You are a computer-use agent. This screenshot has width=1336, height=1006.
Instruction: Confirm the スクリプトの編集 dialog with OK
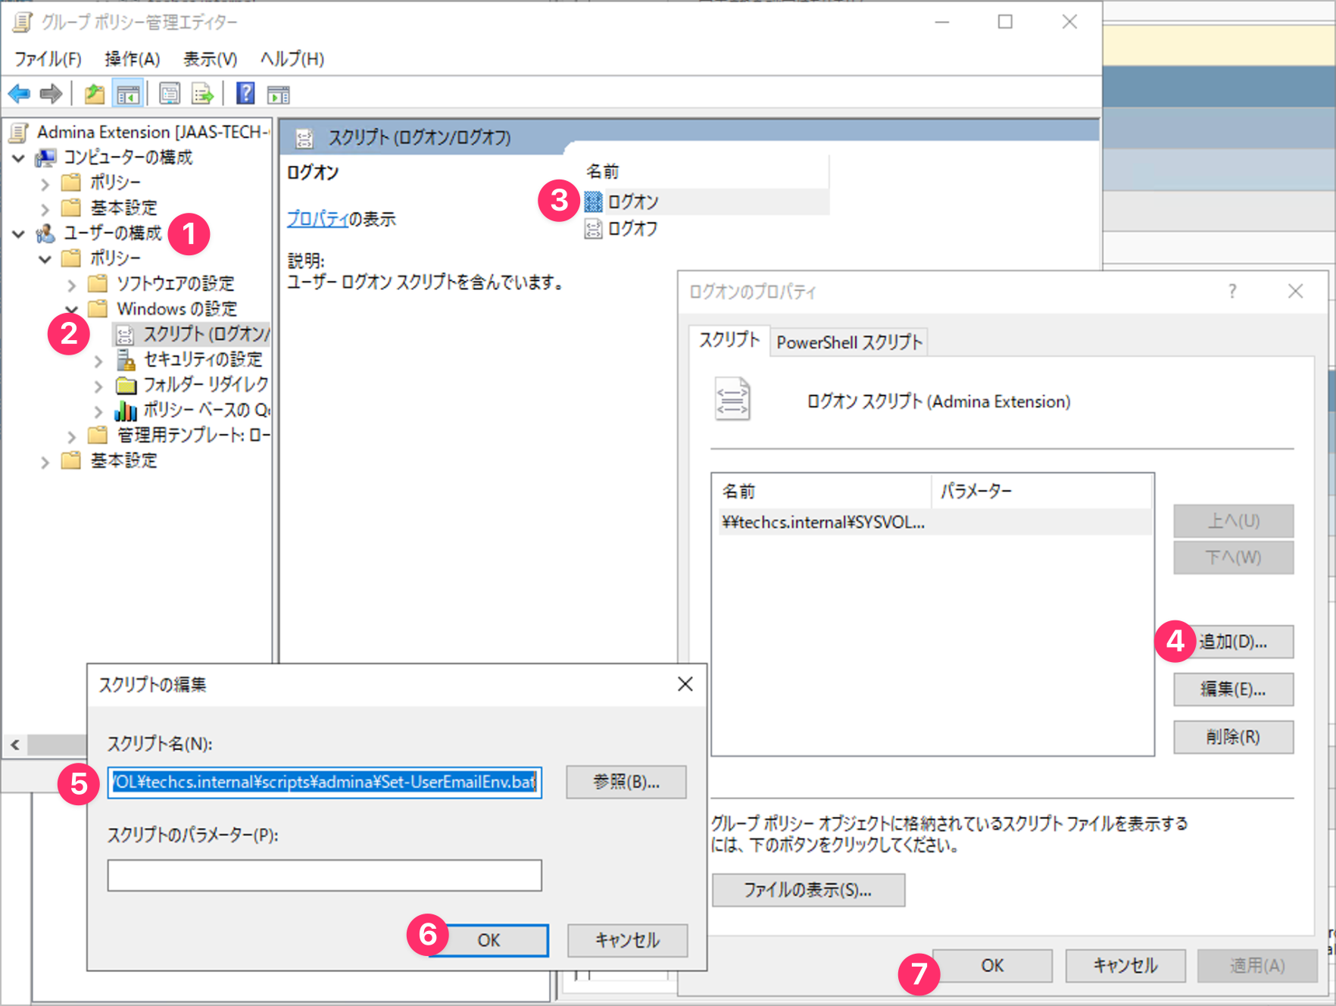489,940
